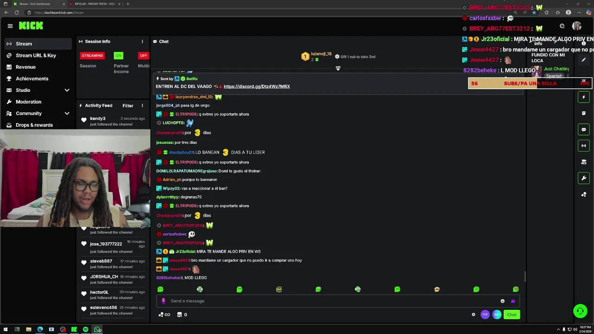The height and width of the screenshot is (334, 594).
Task: Toggle the chat bubble panel icon in right sidebar
Action: (x=584, y=129)
